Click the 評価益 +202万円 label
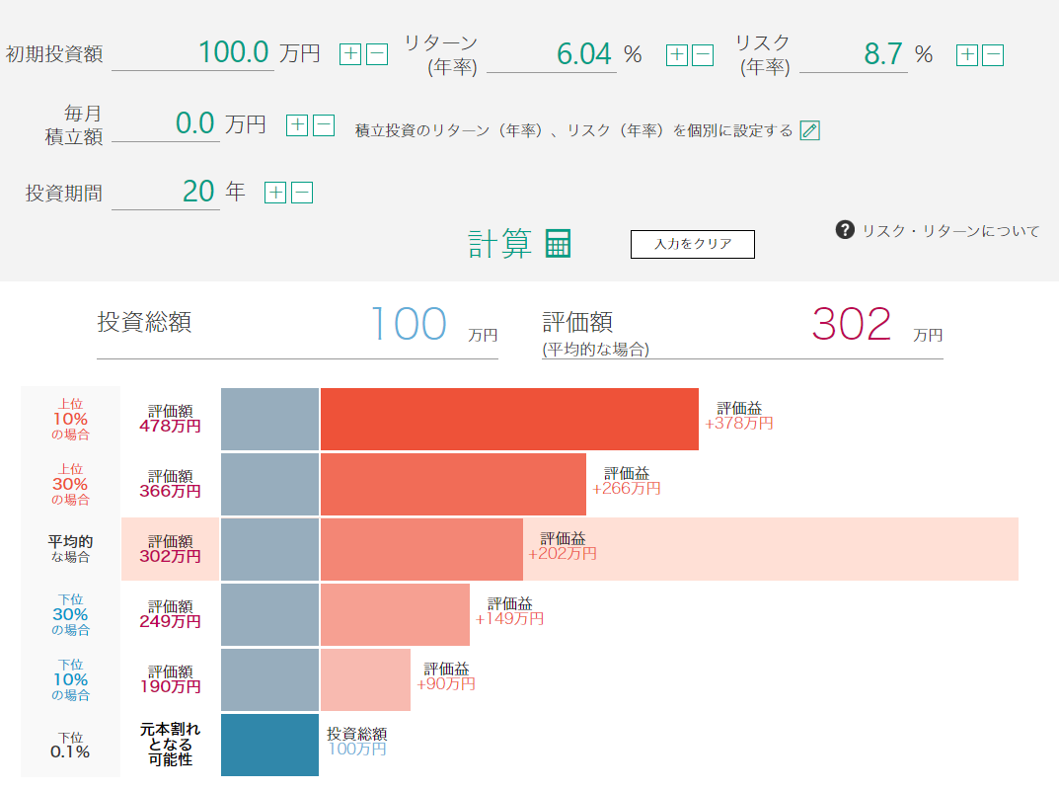The height and width of the screenshot is (790, 1059). coord(563,546)
